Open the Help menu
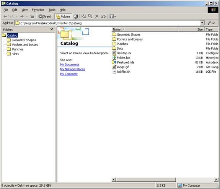This screenshot has height=189, width=220. click(x=62, y=10)
